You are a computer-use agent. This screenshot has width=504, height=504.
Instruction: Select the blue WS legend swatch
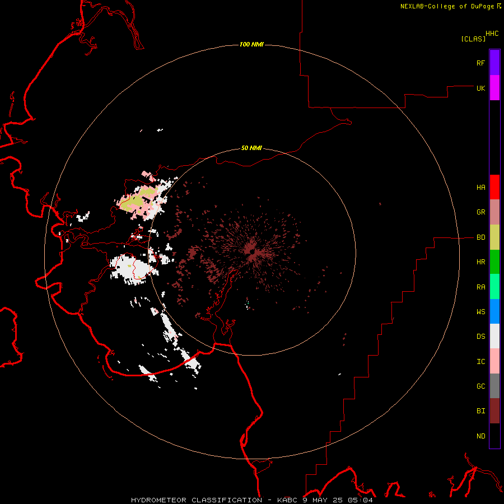tap(494, 311)
